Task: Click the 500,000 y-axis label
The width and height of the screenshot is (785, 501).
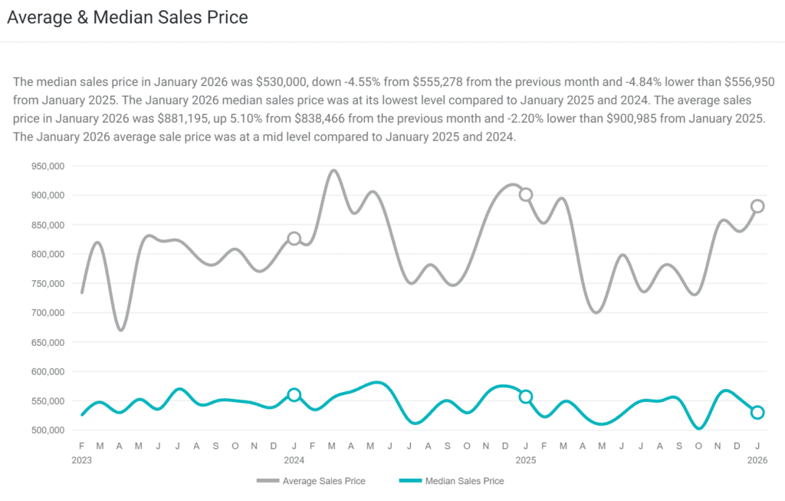Action: [48, 430]
